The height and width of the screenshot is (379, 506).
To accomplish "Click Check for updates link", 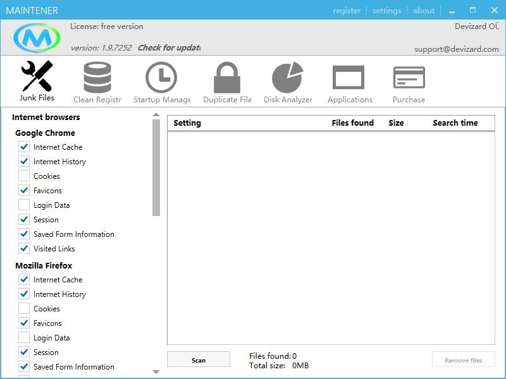I will [169, 47].
